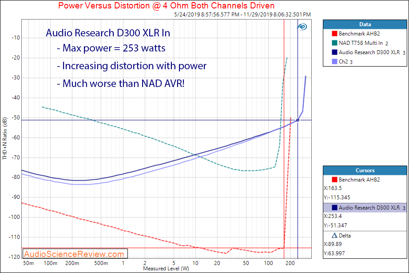
Task: Click the Increasing distortion with power annotation
Action: tap(132, 66)
